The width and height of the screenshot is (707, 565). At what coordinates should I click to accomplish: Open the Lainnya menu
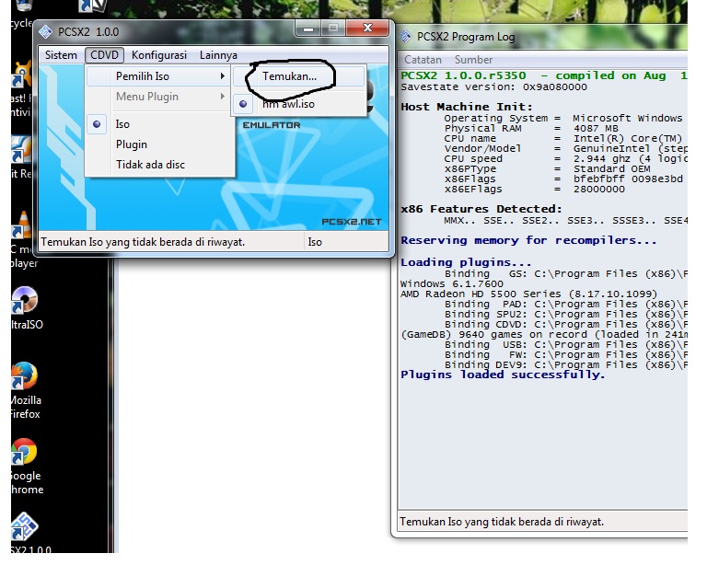point(218,55)
